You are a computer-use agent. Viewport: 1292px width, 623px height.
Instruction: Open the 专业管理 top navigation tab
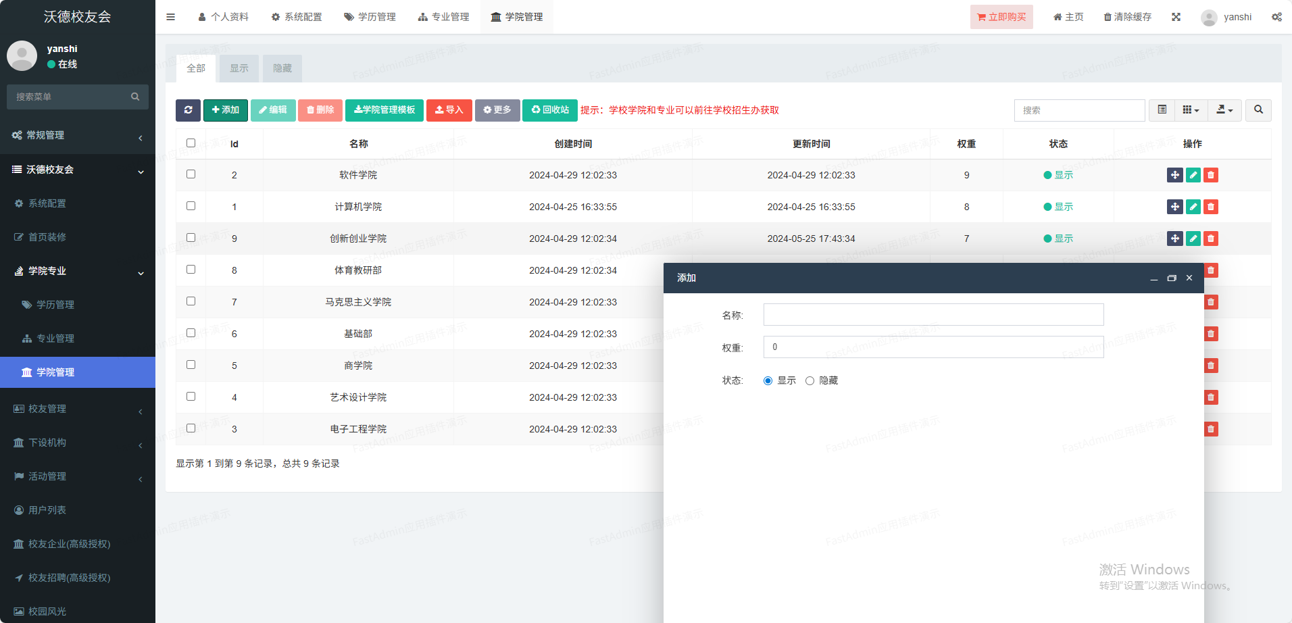click(x=443, y=17)
